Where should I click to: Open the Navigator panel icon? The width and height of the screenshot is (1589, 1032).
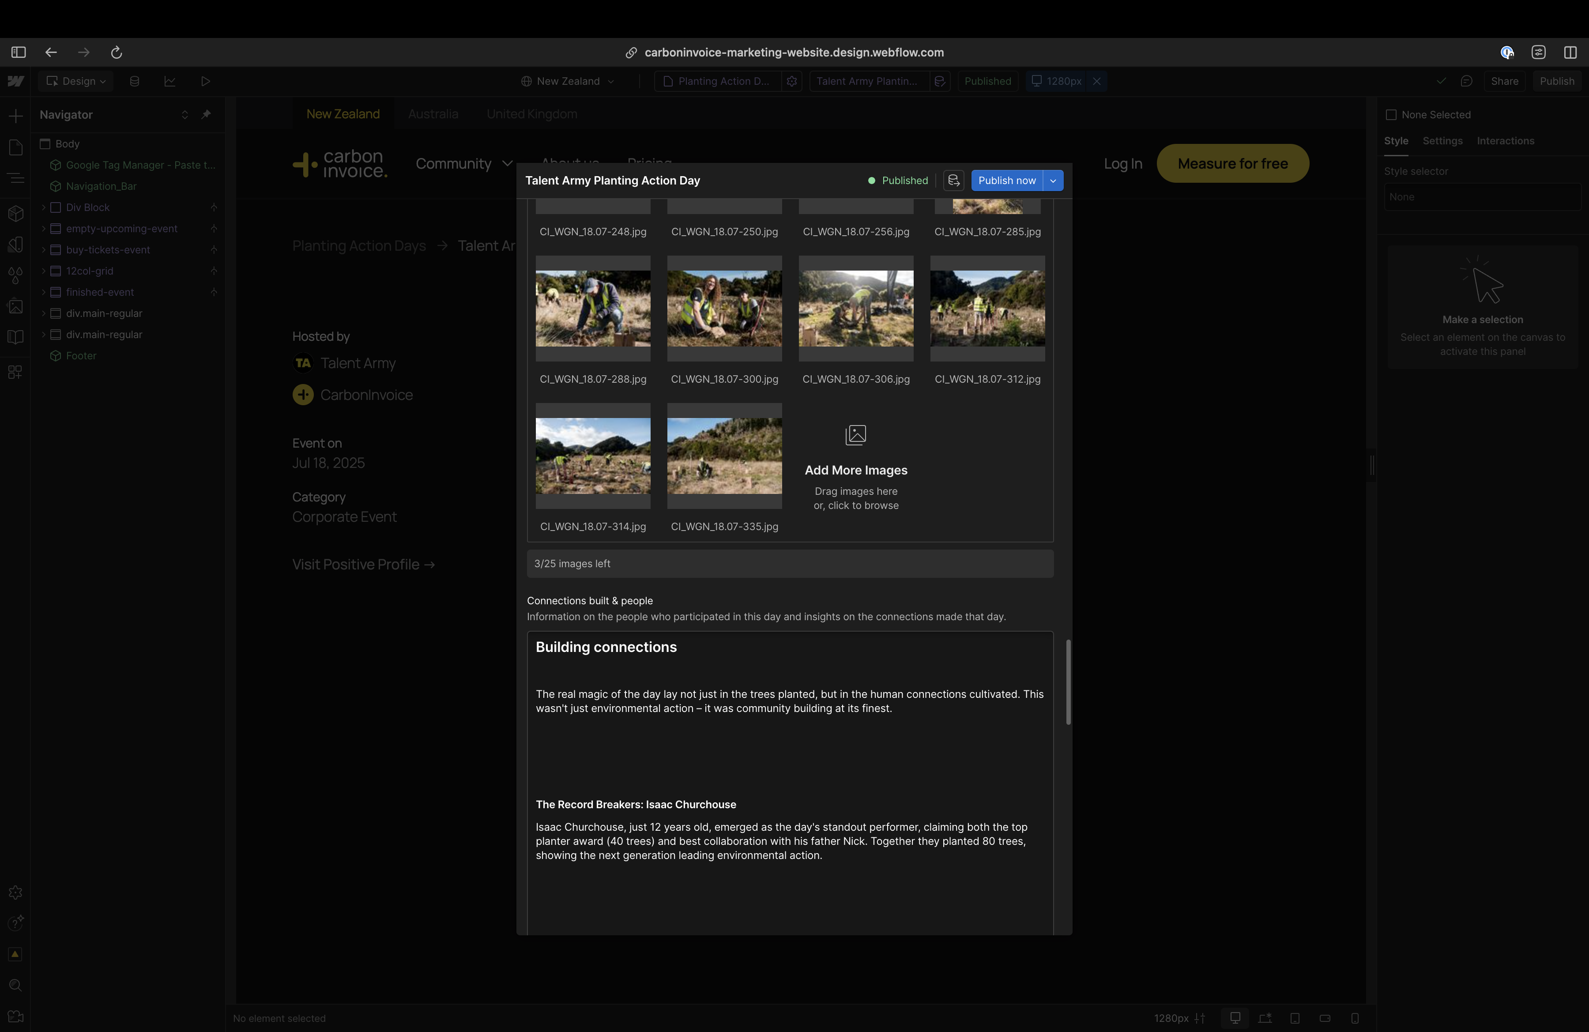pyautogui.click(x=15, y=178)
